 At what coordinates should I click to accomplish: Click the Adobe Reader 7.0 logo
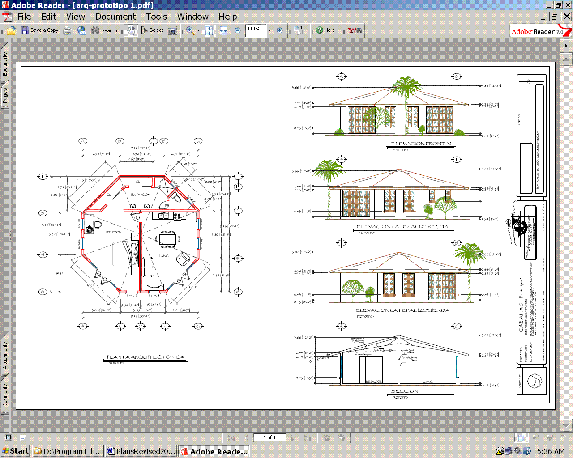(541, 31)
